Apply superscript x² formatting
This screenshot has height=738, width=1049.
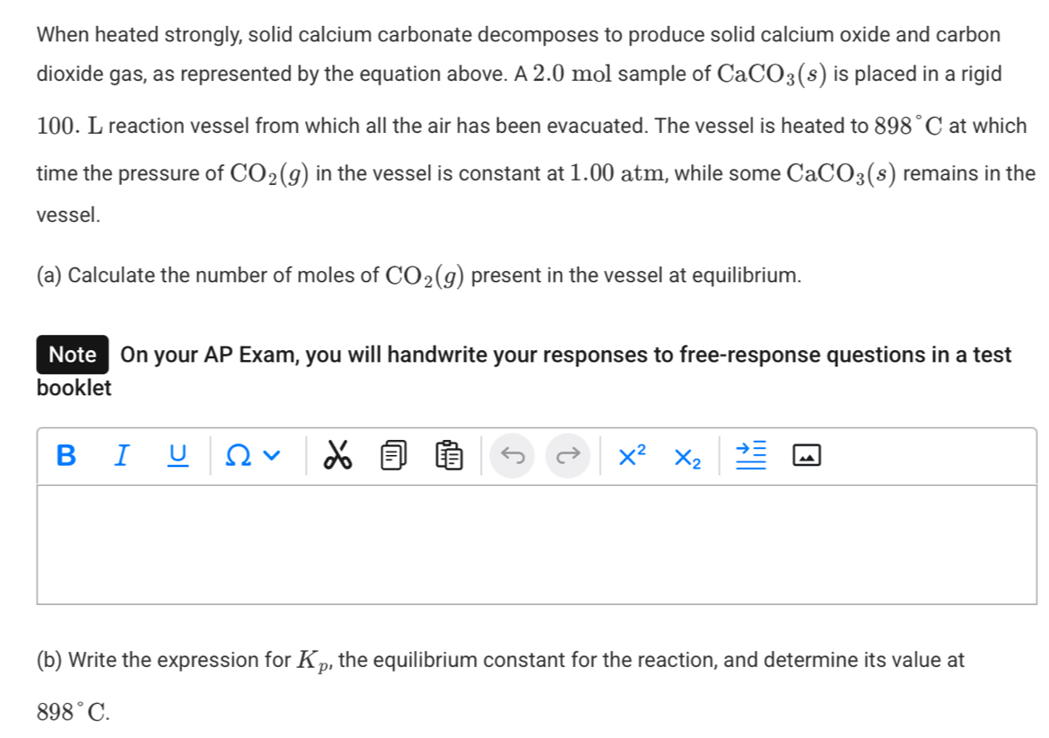tap(631, 456)
